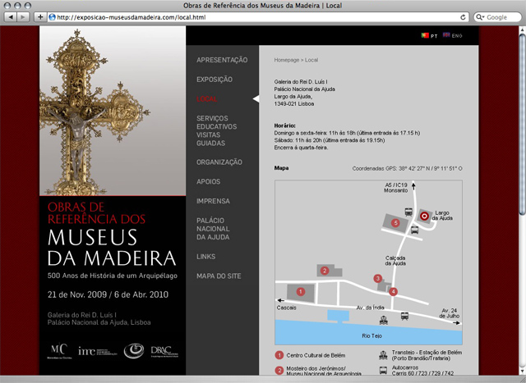526x383 pixels.
Task: Click map marker 1 Centro Cultural
Action: click(x=301, y=292)
